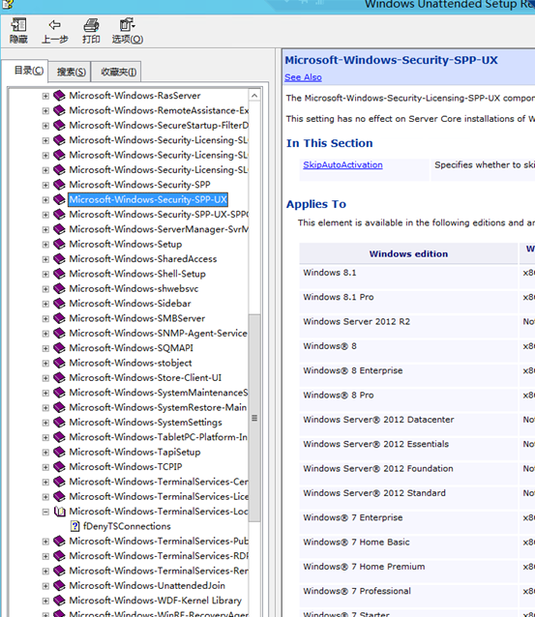Click the Windows edition column header
Screen dimensions: 535x617
pos(408,253)
